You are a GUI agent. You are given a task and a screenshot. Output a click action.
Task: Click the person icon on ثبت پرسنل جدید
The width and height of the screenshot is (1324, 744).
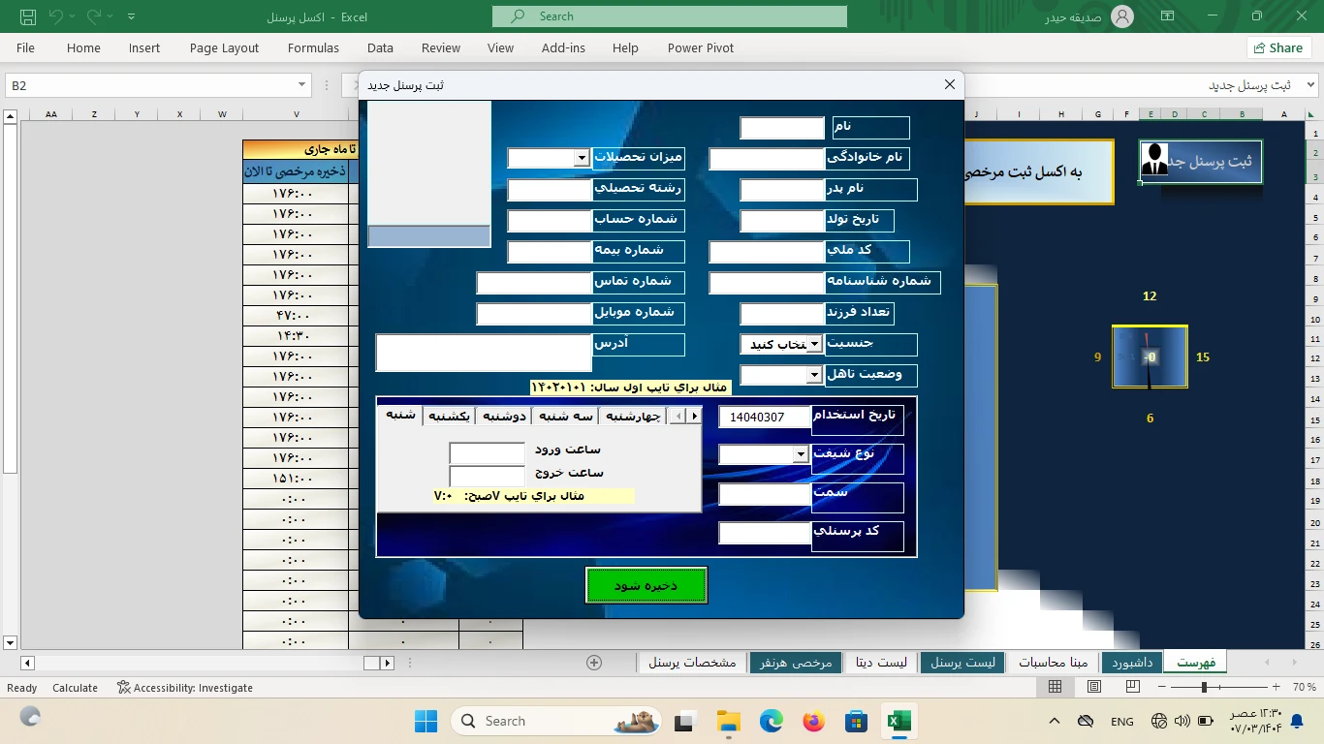(1154, 160)
